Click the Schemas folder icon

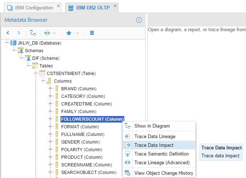[21, 50]
